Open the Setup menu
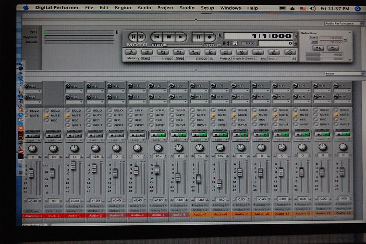This screenshot has height=244, width=366. pyautogui.click(x=207, y=8)
